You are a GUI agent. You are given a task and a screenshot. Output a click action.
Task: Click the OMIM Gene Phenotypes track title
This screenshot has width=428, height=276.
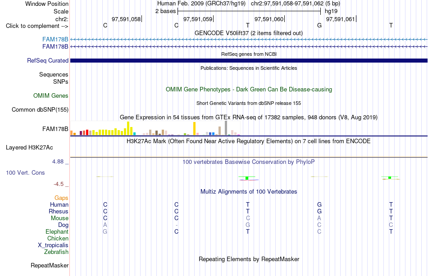pos(249,90)
